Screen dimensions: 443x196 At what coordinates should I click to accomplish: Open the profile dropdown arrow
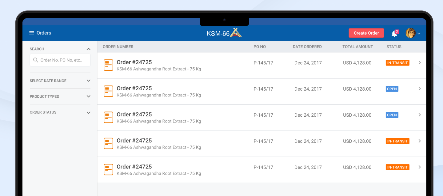coord(419,34)
